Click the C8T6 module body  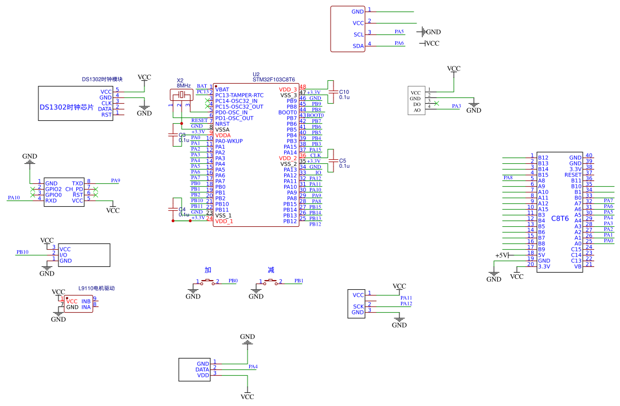pyautogui.click(x=560, y=218)
